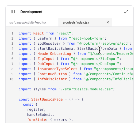This screenshot has height=123, width=139.
Task: Click StartBasicsFormData on line 4
Action: coord(97,49)
